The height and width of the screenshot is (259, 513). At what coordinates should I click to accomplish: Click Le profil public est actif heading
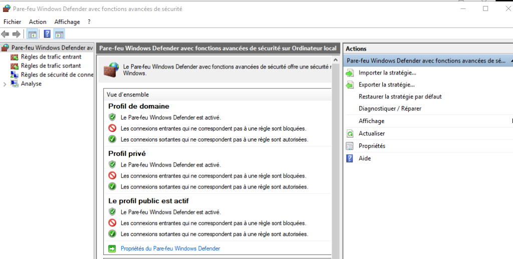pyautogui.click(x=148, y=201)
